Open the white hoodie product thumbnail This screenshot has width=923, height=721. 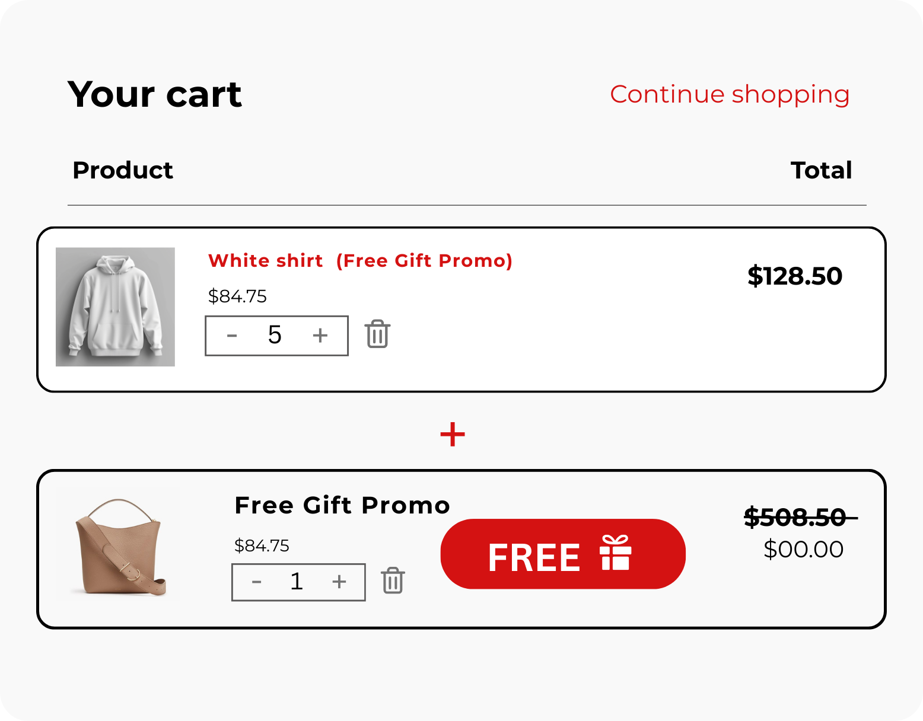click(x=115, y=307)
